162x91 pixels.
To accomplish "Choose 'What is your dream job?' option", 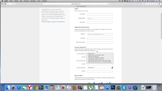I will pos(100,56).
